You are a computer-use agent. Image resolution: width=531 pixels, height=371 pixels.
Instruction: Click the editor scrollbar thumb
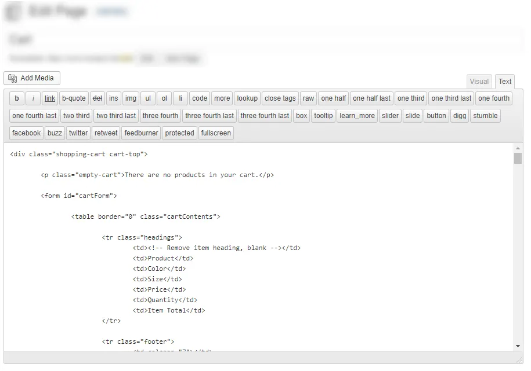(x=518, y=158)
